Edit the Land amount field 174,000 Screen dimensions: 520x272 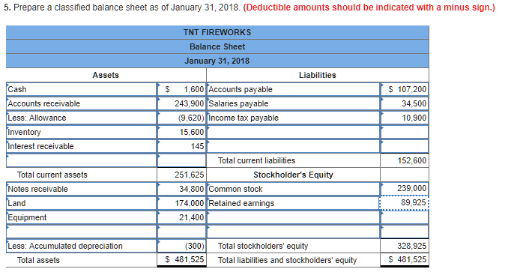181,203
